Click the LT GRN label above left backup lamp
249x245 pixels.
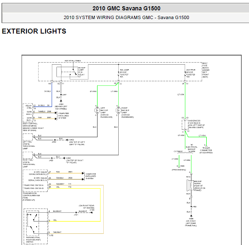(x=93, y=91)
